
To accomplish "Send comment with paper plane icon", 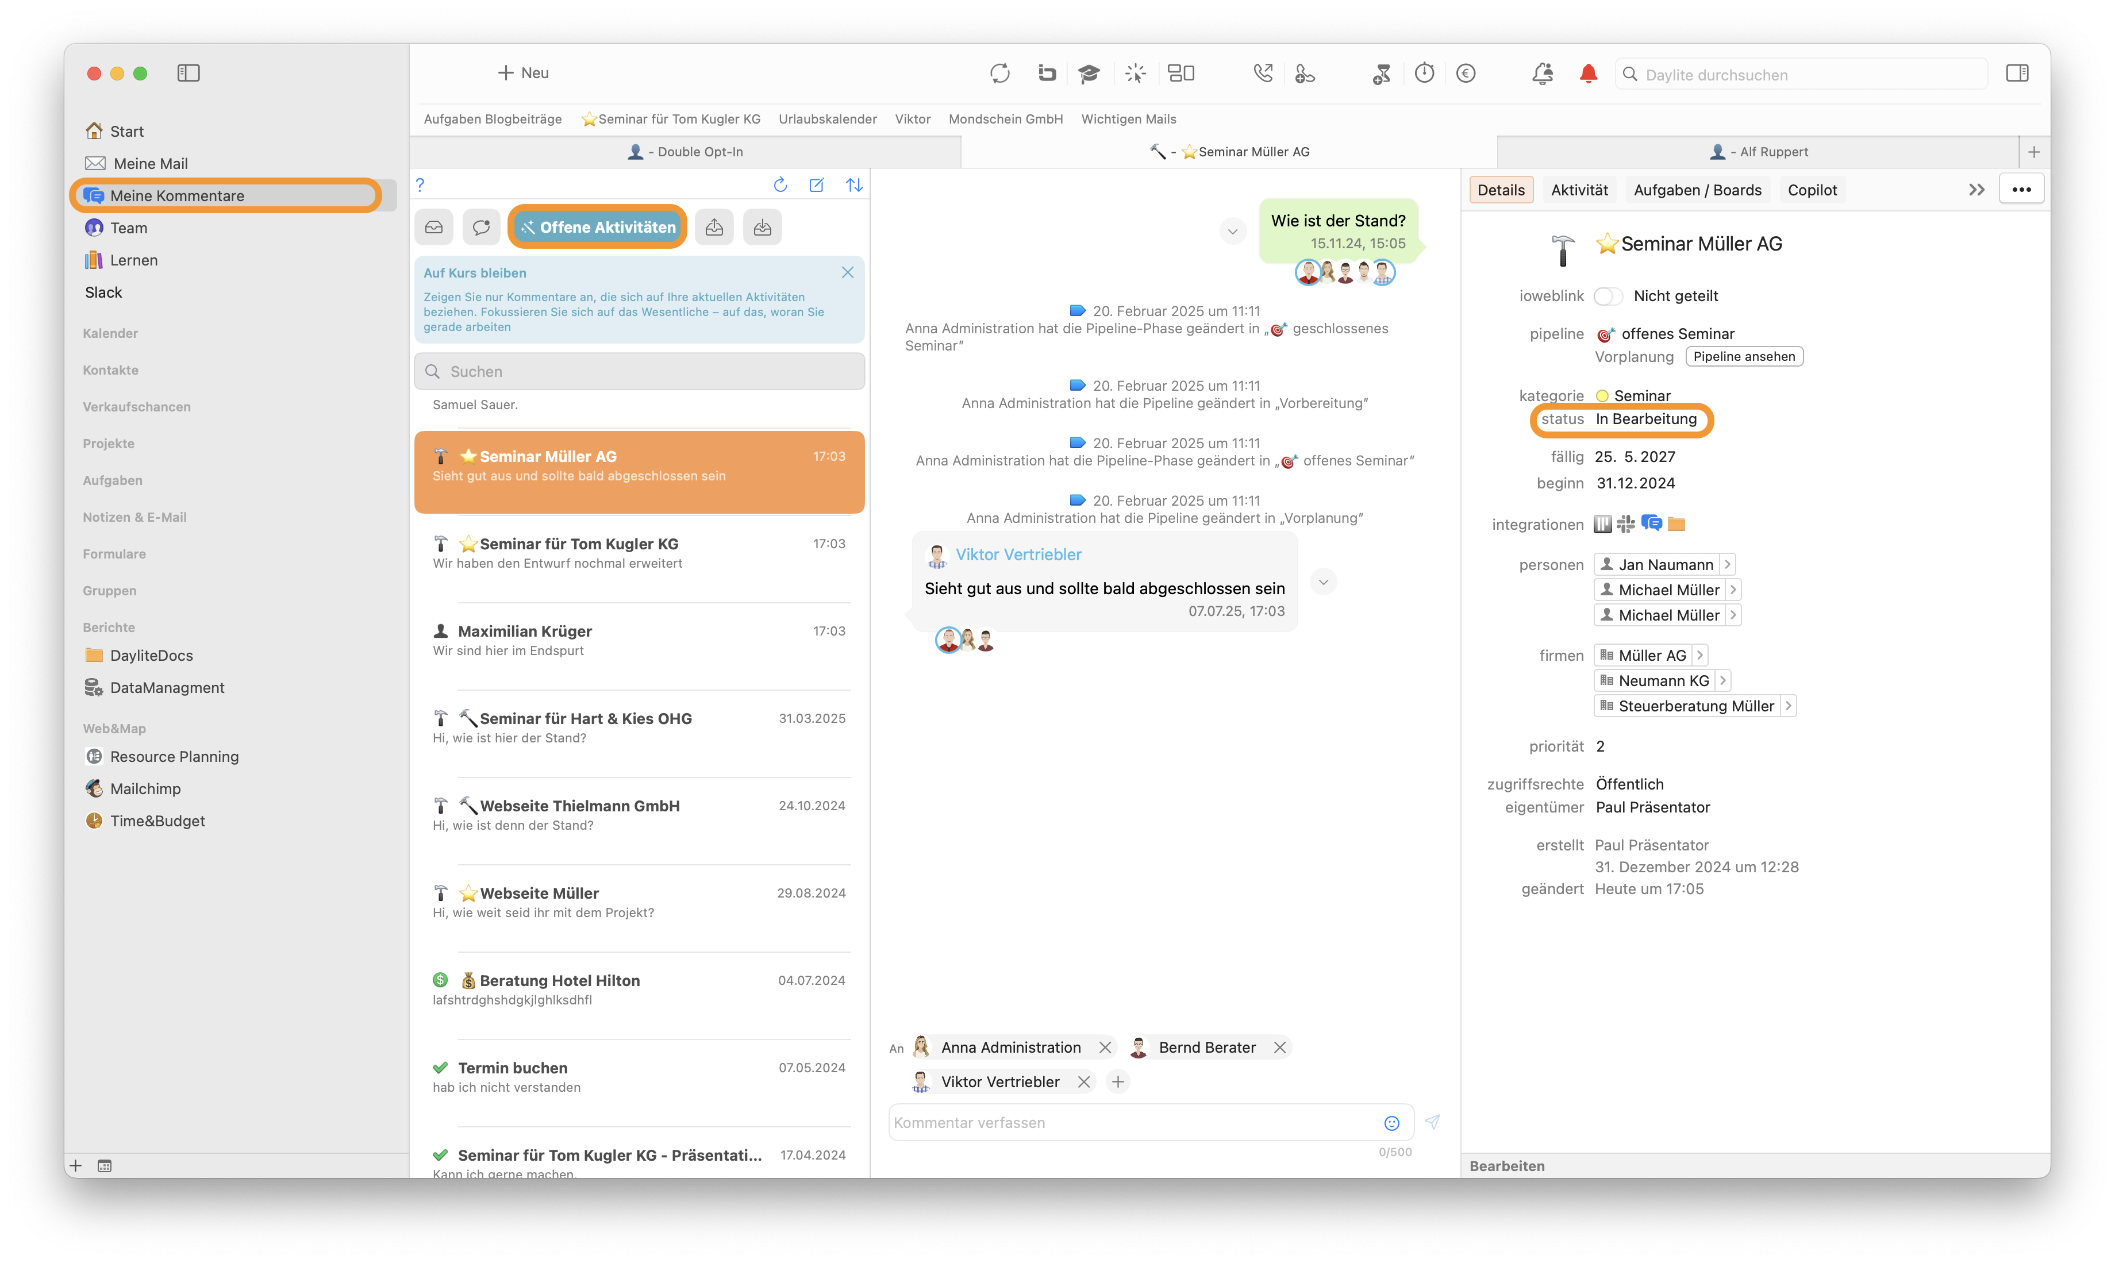I will (x=1432, y=1122).
